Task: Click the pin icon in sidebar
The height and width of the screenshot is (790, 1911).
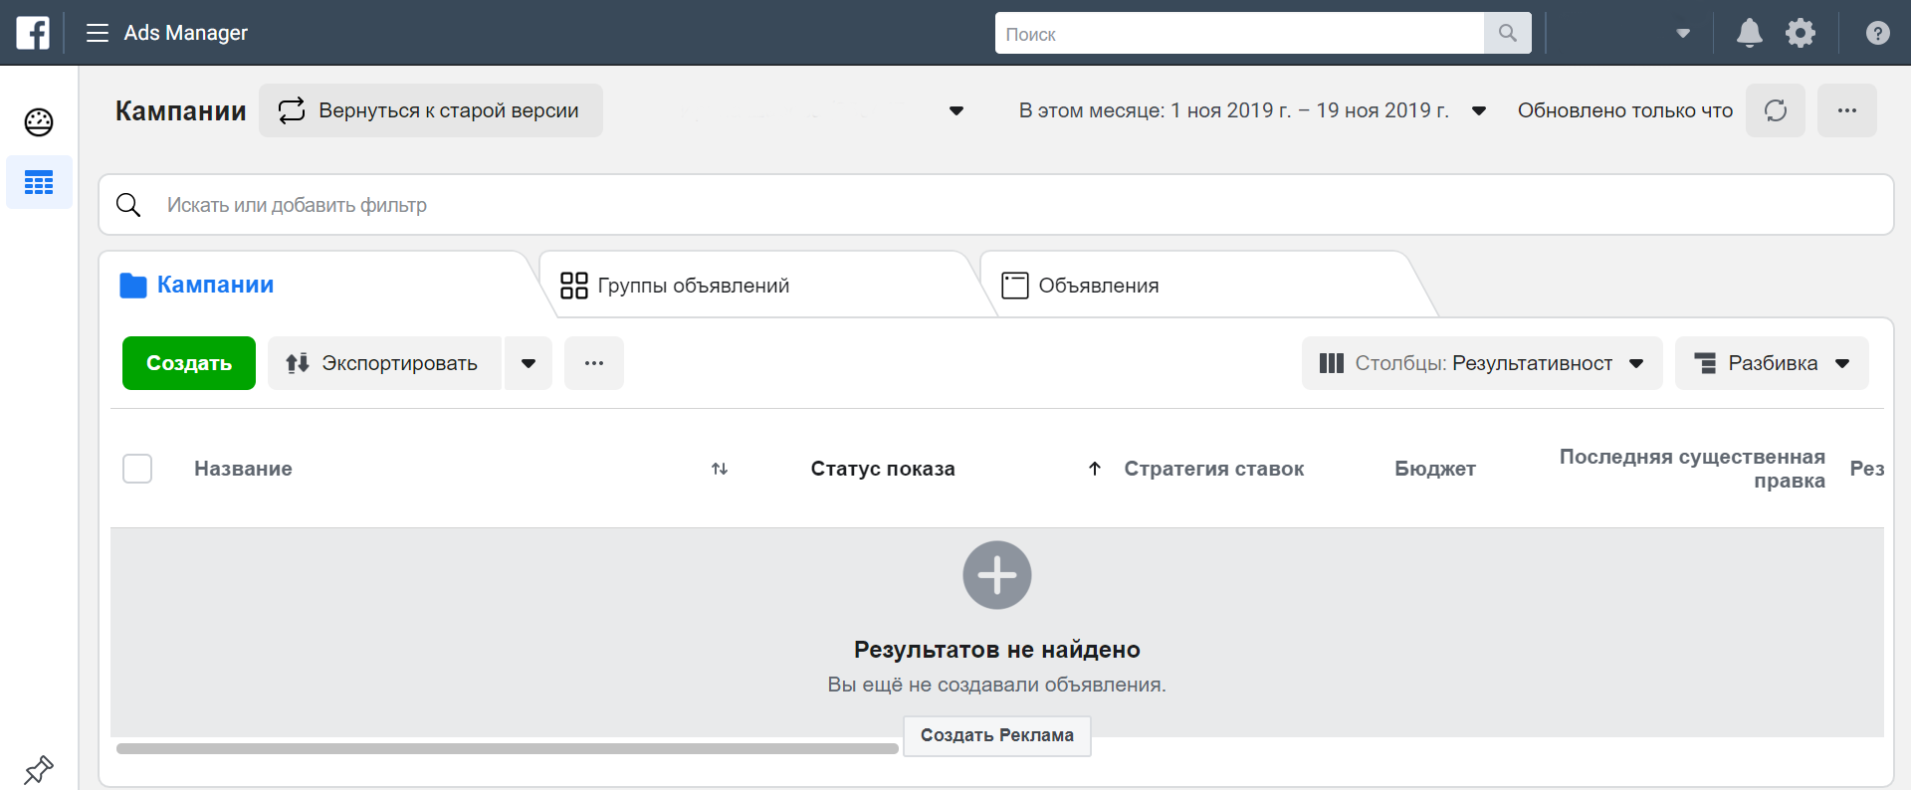Action: (39, 769)
